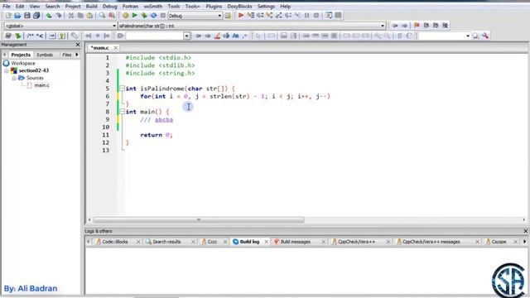Open the DoxyBlocks menu
The image size is (530, 298).
(x=239, y=6)
